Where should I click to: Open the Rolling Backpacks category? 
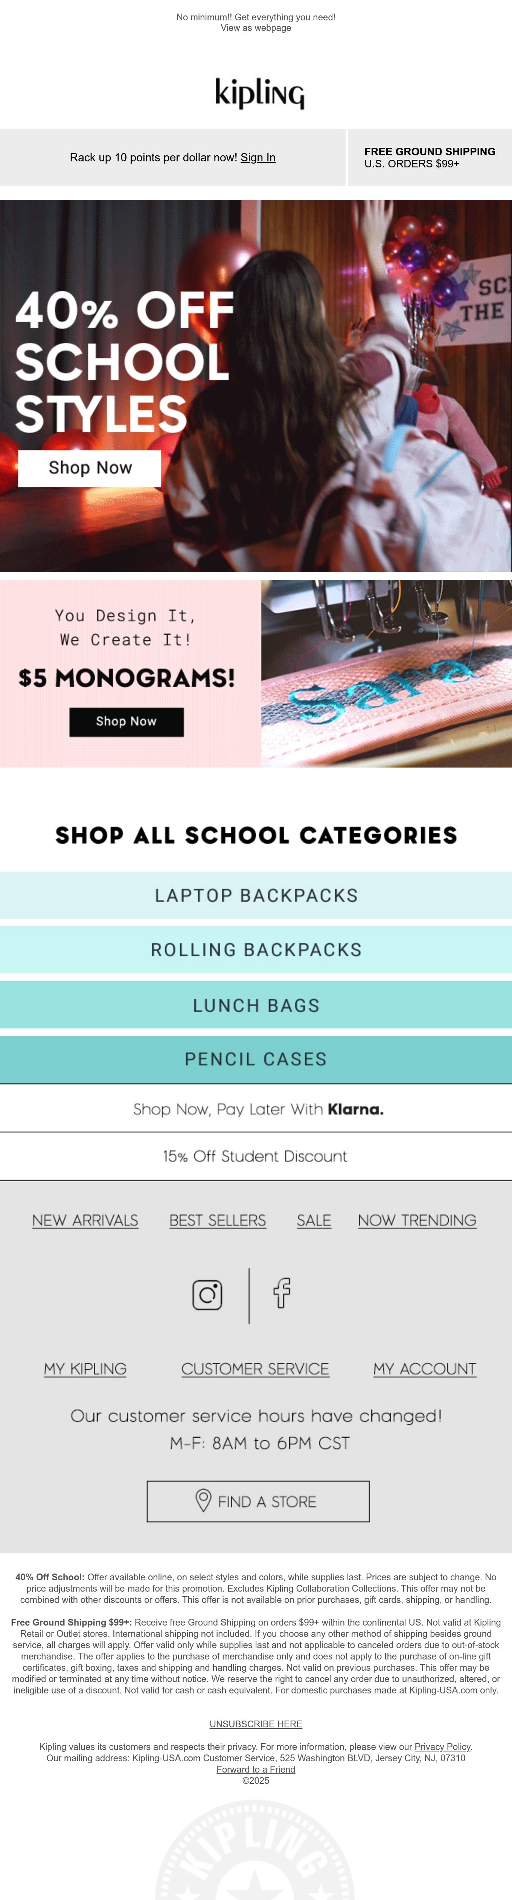[x=256, y=949]
